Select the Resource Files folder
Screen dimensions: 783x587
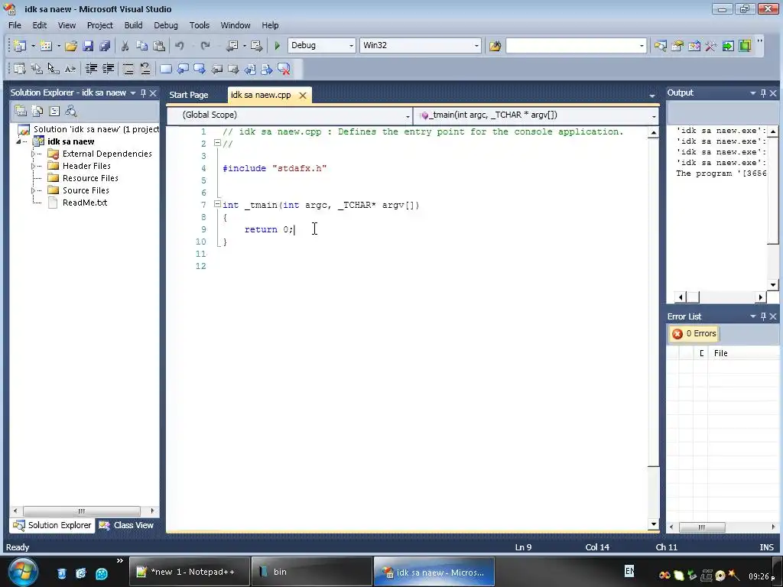(90, 178)
